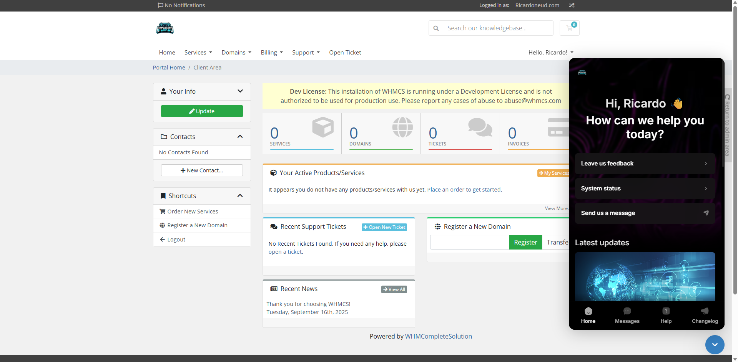This screenshot has width=738, height=362.
Task: Click the shopping cart icon
Action: 569,28
